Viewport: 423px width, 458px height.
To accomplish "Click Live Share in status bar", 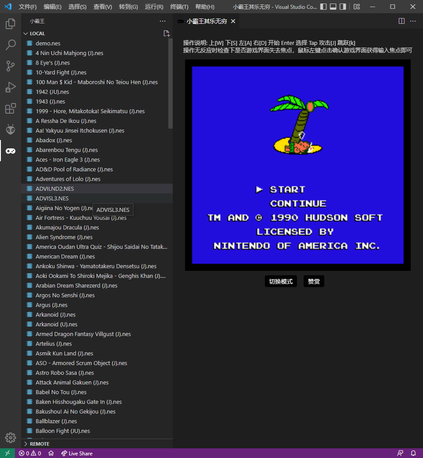I will 77,453.
